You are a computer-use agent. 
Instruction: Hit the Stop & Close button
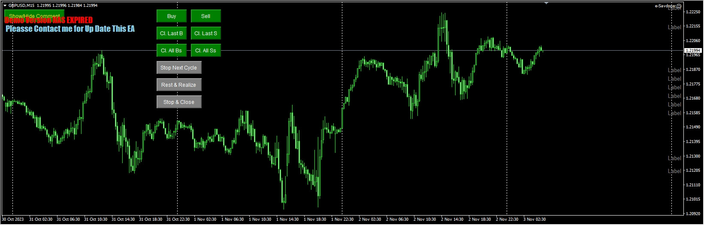[x=178, y=102]
